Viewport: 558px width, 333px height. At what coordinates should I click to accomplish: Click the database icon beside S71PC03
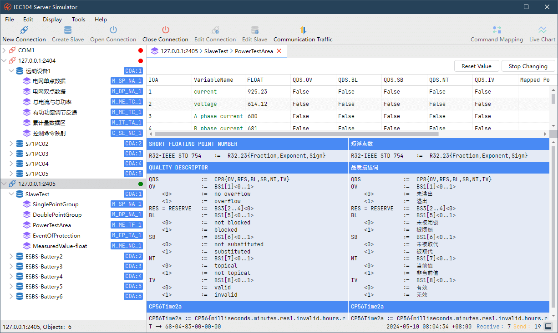[20, 154]
